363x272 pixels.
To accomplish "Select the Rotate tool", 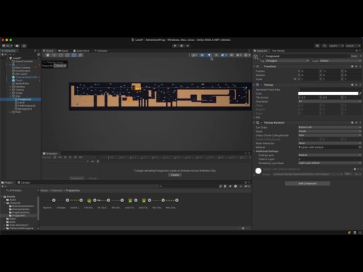I will 61,55.
